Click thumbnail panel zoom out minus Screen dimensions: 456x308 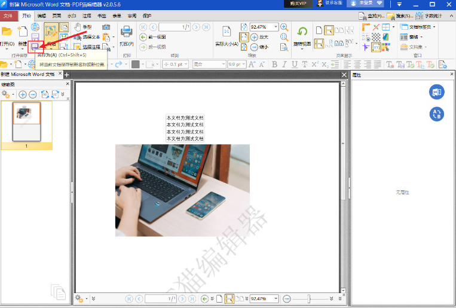[32, 94]
